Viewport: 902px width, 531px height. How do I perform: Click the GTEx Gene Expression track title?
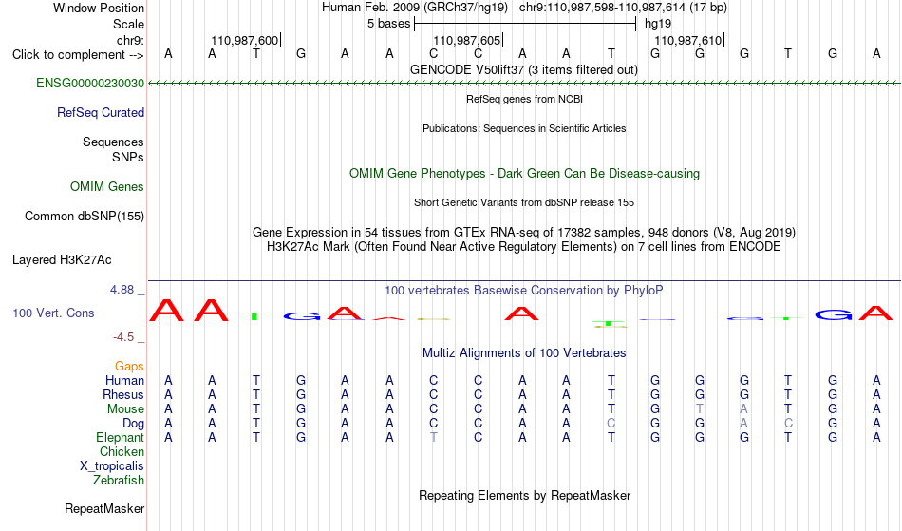coord(524,233)
